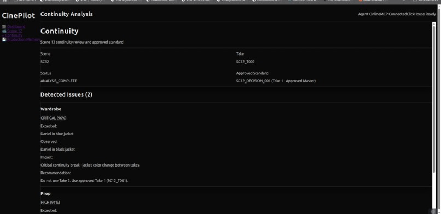Screen dimensions: 441x214
Task: Click the SC12 scene value
Action: click(x=45, y=62)
